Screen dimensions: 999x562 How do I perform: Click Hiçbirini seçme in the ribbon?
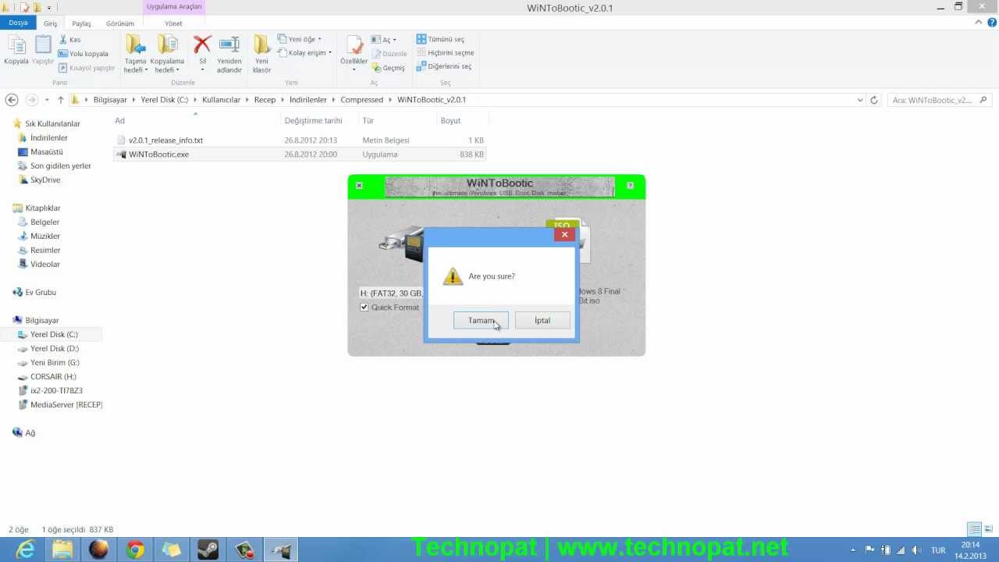[x=446, y=53]
